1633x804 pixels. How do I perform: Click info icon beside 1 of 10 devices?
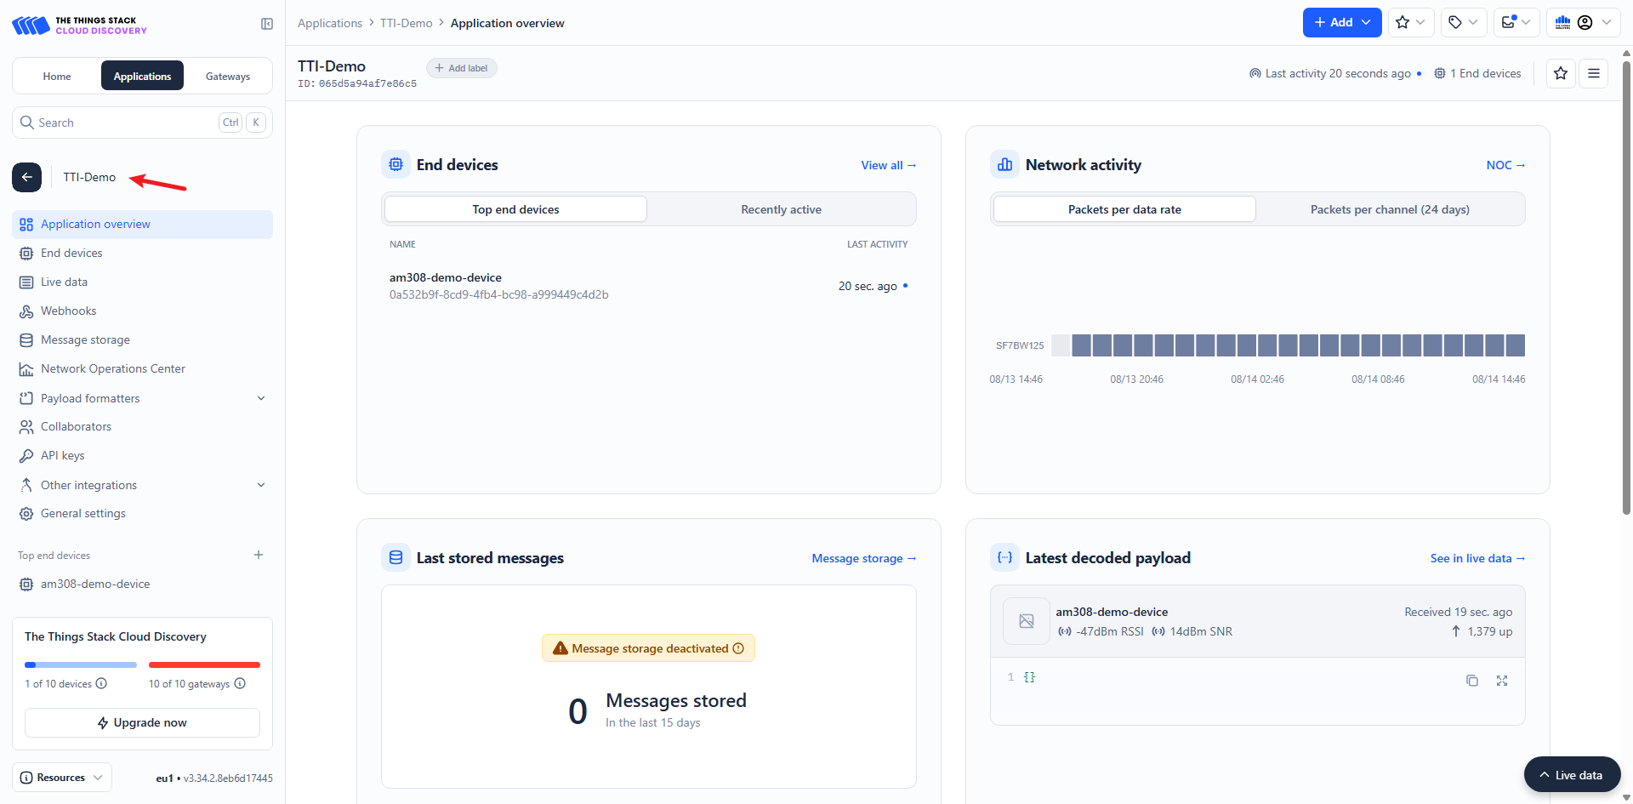tap(101, 684)
